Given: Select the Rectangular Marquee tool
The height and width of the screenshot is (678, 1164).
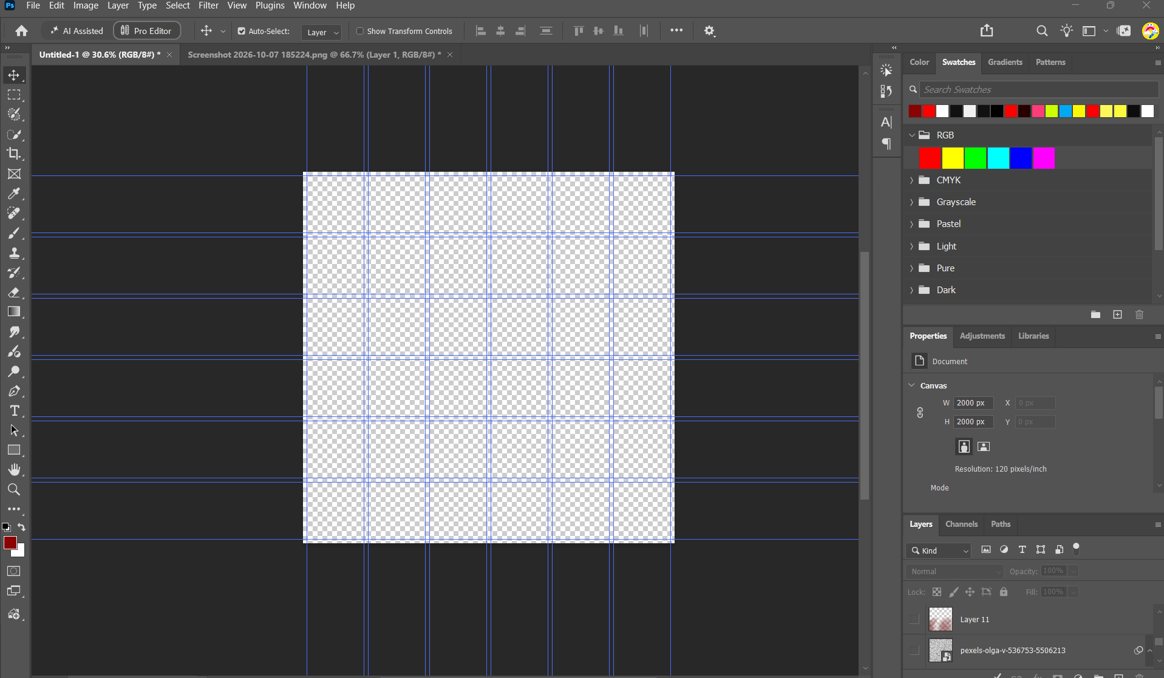Looking at the screenshot, I should (x=14, y=95).
